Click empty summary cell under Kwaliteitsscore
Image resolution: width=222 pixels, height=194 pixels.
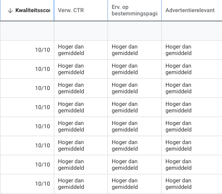(x=27, y=31)
